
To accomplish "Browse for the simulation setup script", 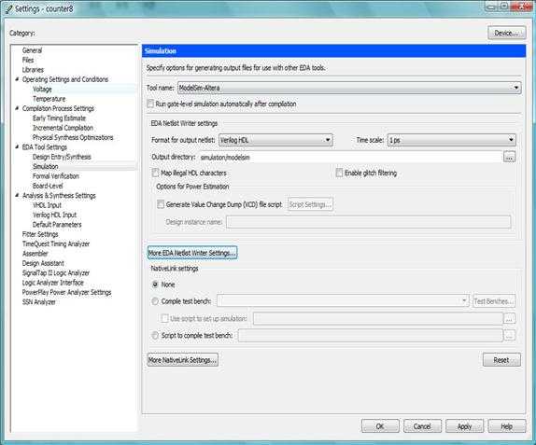I will (x=509, y=318).
